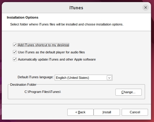This screenshot has width=154, height=122.
Task: Open the Default iTunes language combo box
Action: [83, 78]
